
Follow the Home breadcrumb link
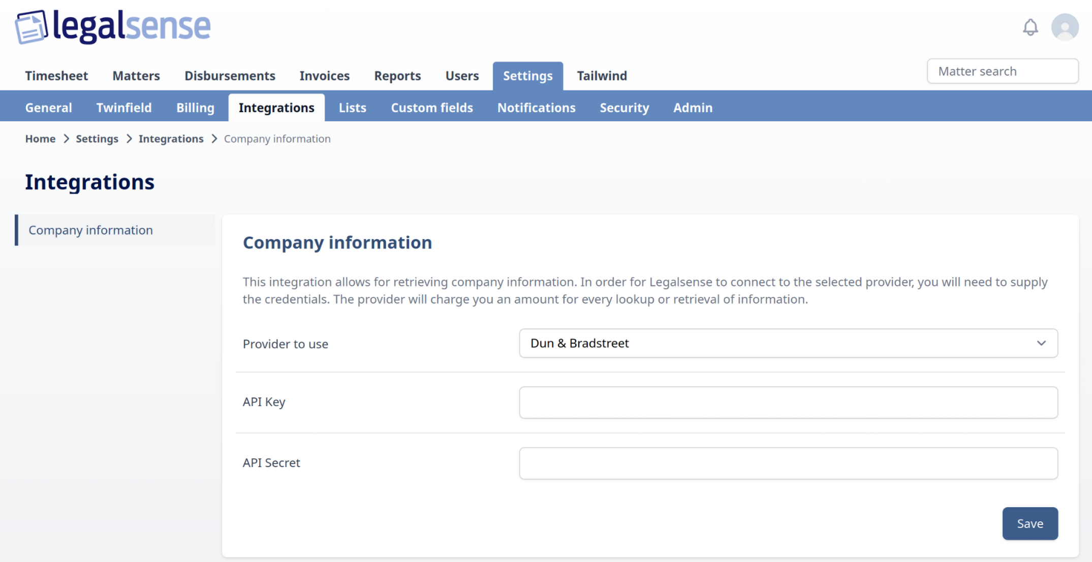40,139
